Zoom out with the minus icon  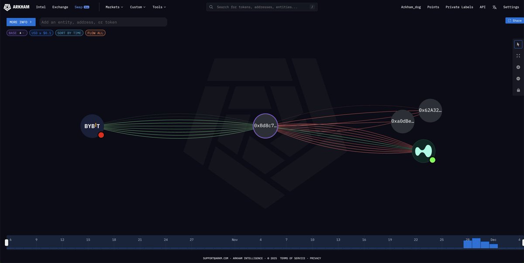[x=518, y=79]
